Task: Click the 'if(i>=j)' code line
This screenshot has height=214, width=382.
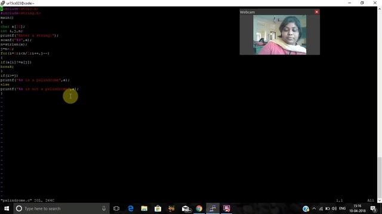Action: (x=10, y=75)
